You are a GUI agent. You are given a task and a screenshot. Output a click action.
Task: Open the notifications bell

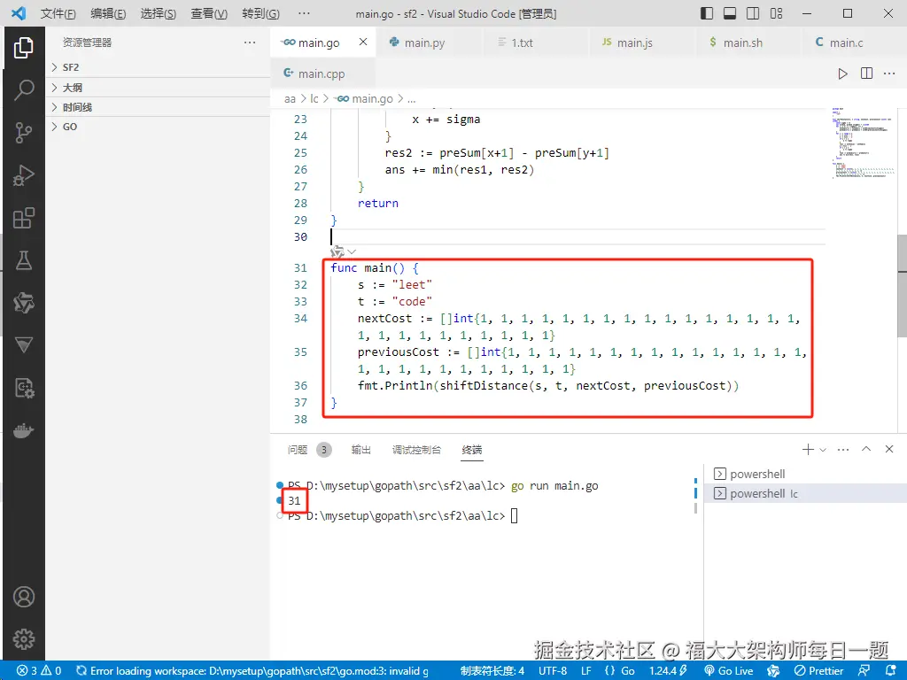pyautogui.click(x=890, y=671)
